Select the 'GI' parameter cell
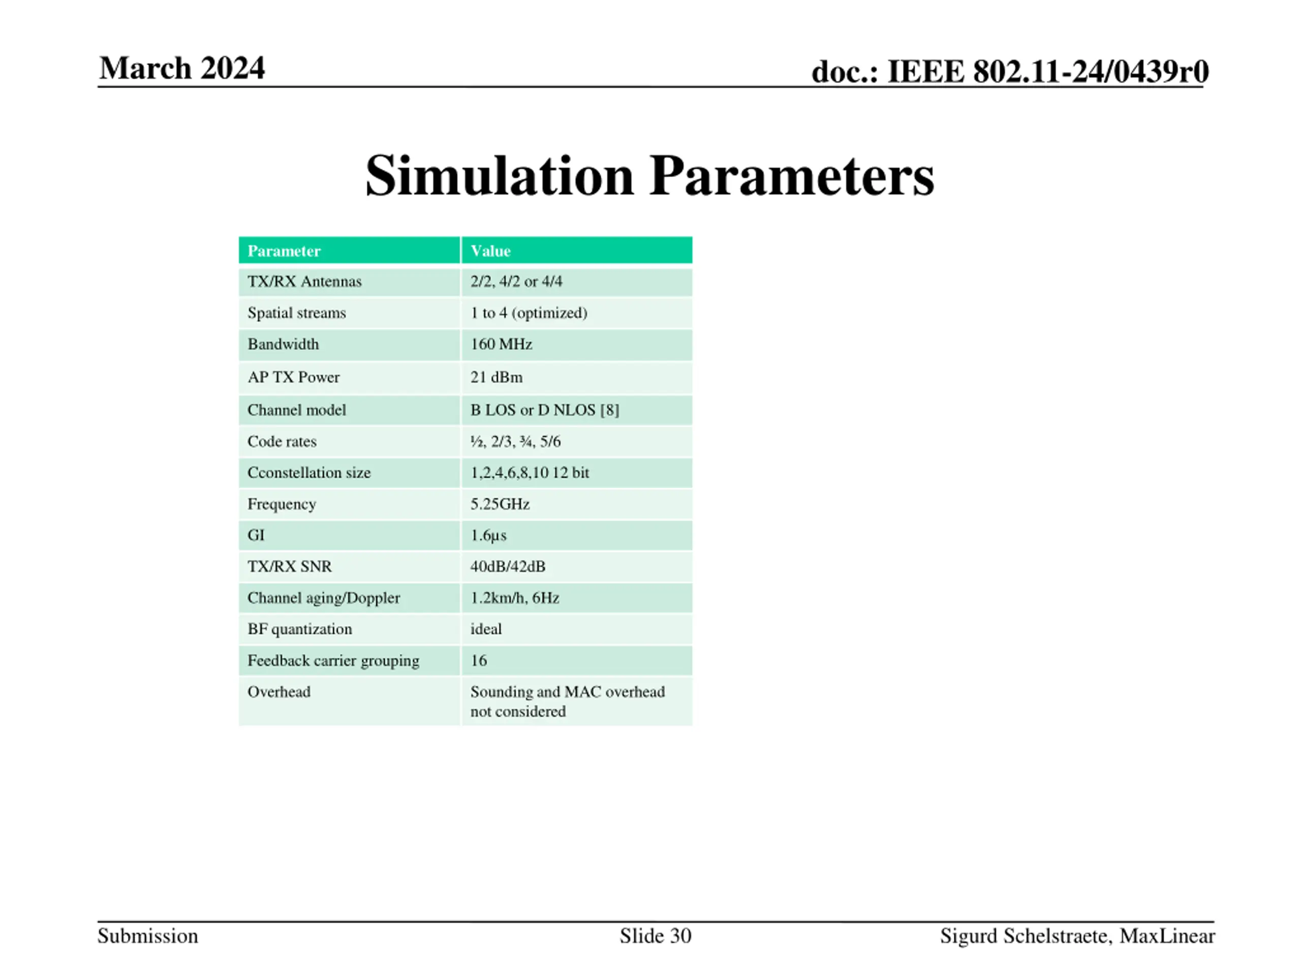Image resolution: width=1301 pixels, height=976 pixels. pos(349,535)
